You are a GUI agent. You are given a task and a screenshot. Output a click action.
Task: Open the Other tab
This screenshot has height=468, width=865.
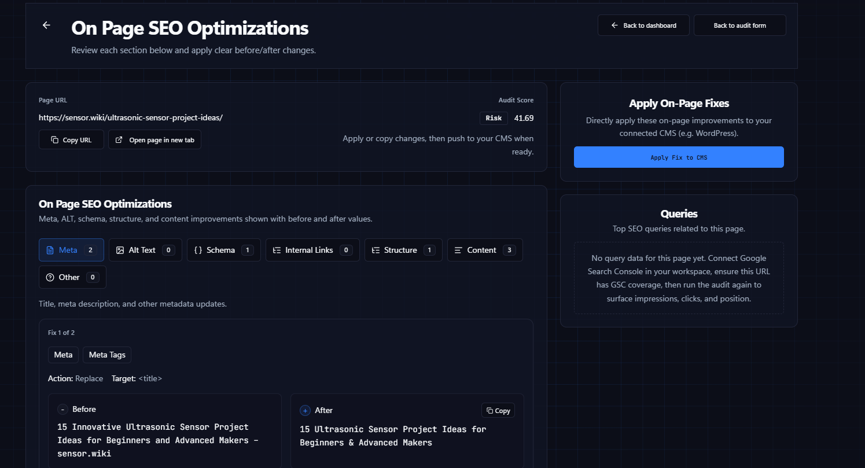point(72,277)
